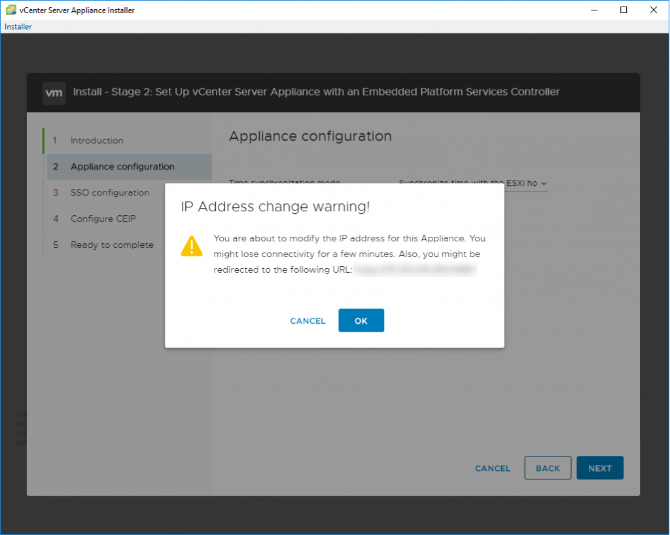Click the vm logo in wizard header
Screen dimensions: 670x535
click(54, 92)
